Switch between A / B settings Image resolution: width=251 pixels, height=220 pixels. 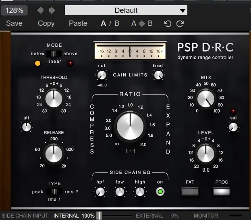coord(110,23)
